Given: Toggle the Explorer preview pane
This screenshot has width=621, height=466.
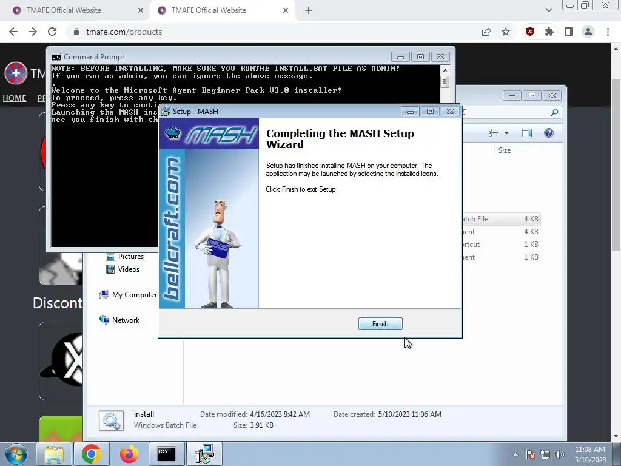Looking at the screenshot, I should [x=527, y=133].
